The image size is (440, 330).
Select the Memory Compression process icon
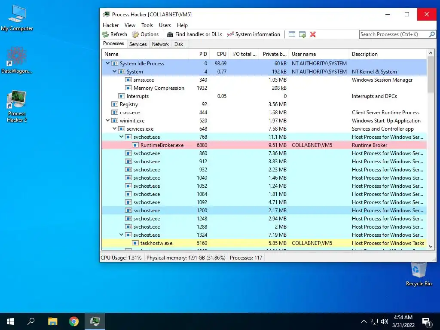click(128, 88)
